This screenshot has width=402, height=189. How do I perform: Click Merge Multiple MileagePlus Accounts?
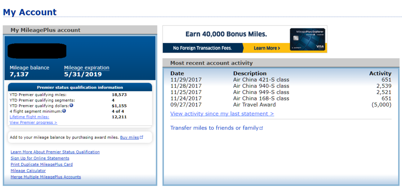[x=46, y=177]
